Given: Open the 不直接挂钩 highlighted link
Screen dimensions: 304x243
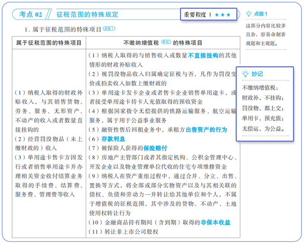Looking at the screenshot, I should coord(203,55).
